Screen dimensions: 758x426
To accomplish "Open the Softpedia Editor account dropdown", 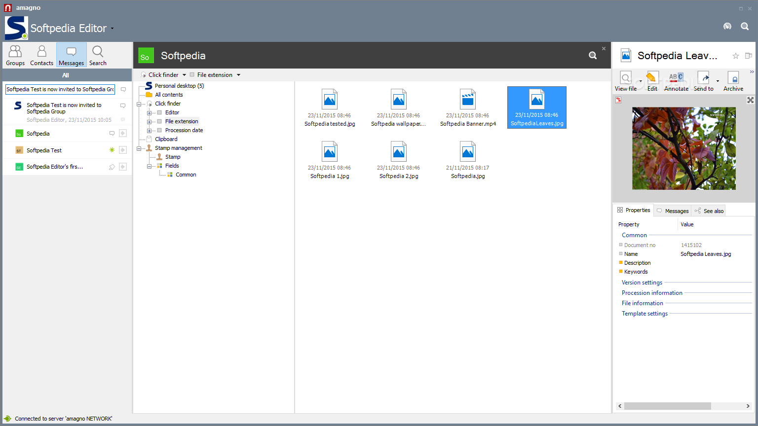I will click(x=112, y=29).
